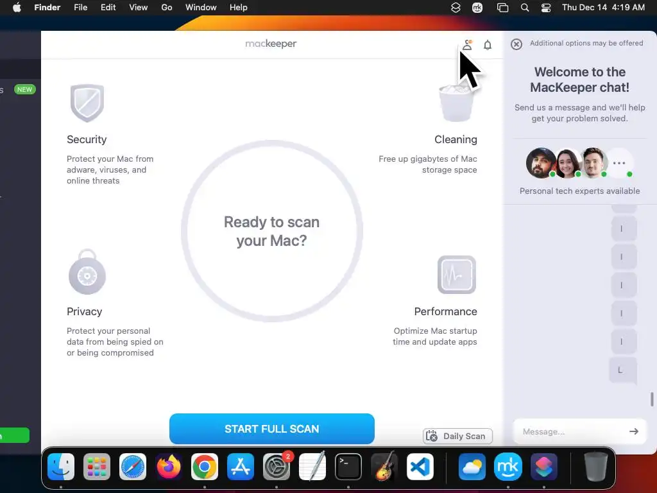Close the MacKeeper chat panel
The image size is (657, 493).
coord(516,44)
